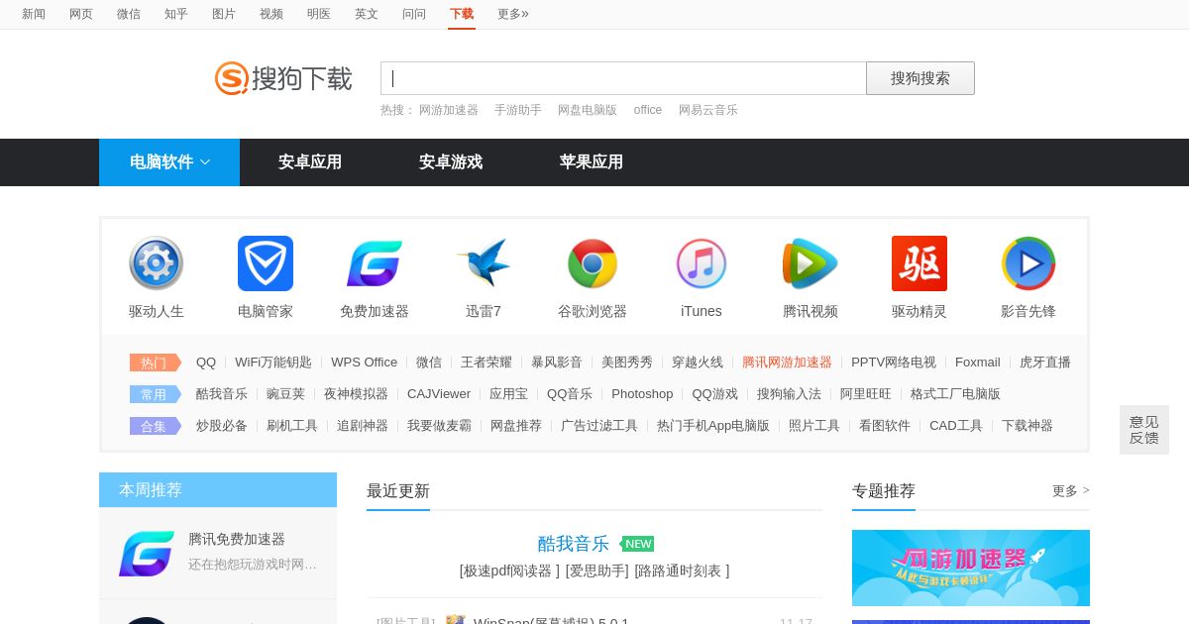Open the 搜狗输入法 link
Image resolution: width=1189 pixels, height=624 pixels.
click(789, 394)
